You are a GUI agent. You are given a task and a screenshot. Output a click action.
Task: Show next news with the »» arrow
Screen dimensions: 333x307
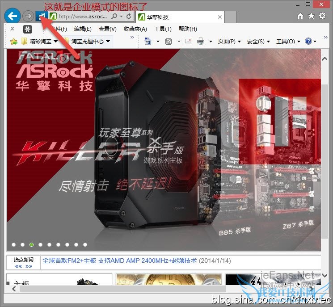pyautogui.click(x=29, y=266)
